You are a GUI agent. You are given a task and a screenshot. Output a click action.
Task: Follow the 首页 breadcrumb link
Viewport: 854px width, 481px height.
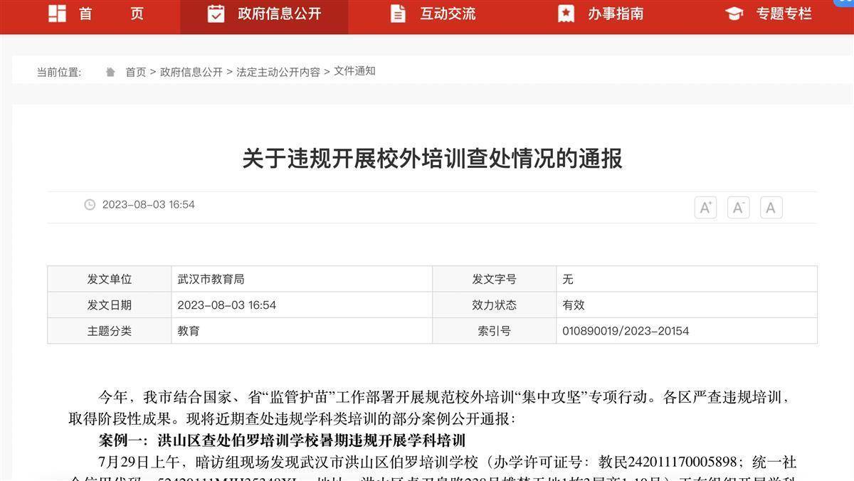136,72
